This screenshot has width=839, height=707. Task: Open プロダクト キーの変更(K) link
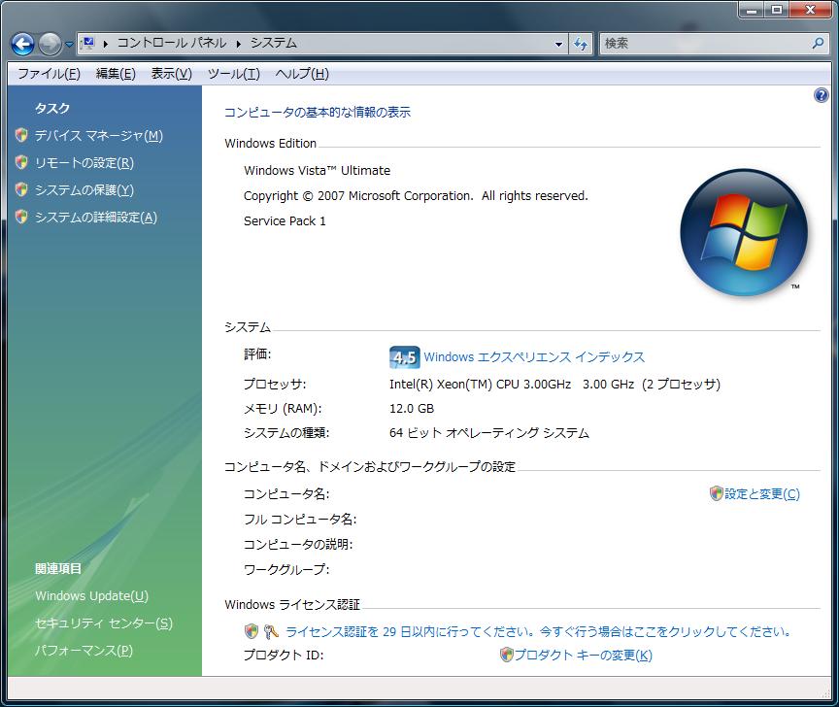pyautogui.click(x=584, y=656)
